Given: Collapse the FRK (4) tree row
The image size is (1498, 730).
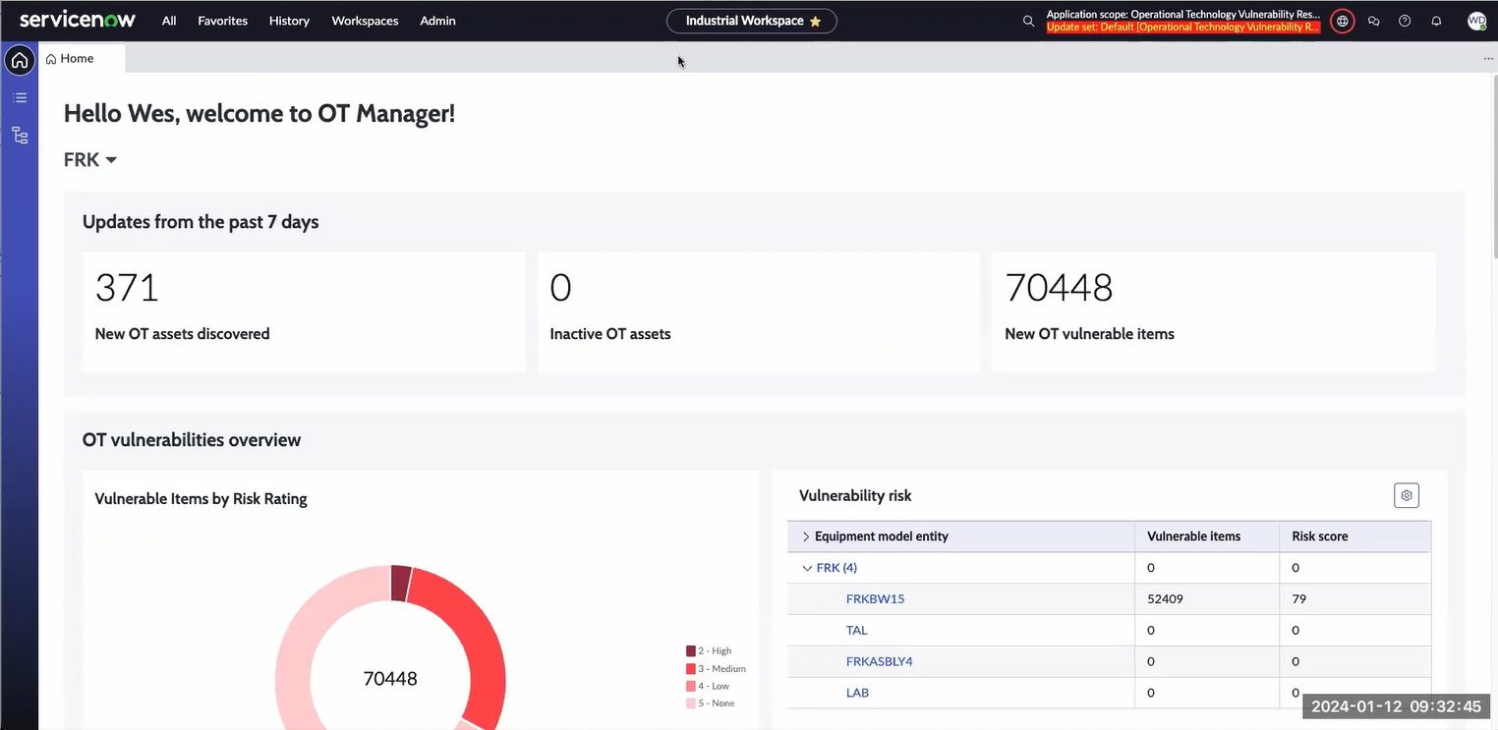Looking at the screenshot, I should tap(807, 568).
